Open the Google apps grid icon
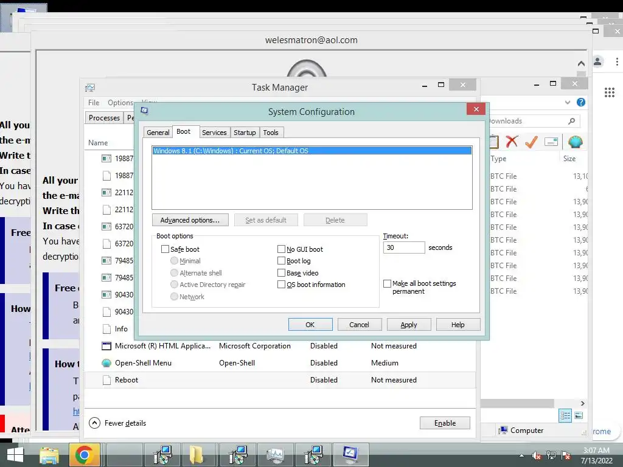This screenshot has height=467, width=623. coord(610,92)
